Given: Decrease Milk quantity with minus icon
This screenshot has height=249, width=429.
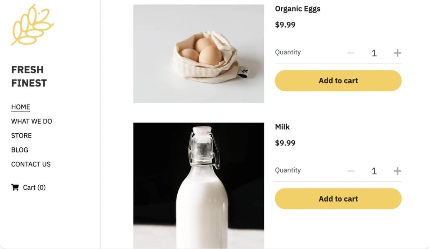Looking at the screenshot, I should [351, 171].
